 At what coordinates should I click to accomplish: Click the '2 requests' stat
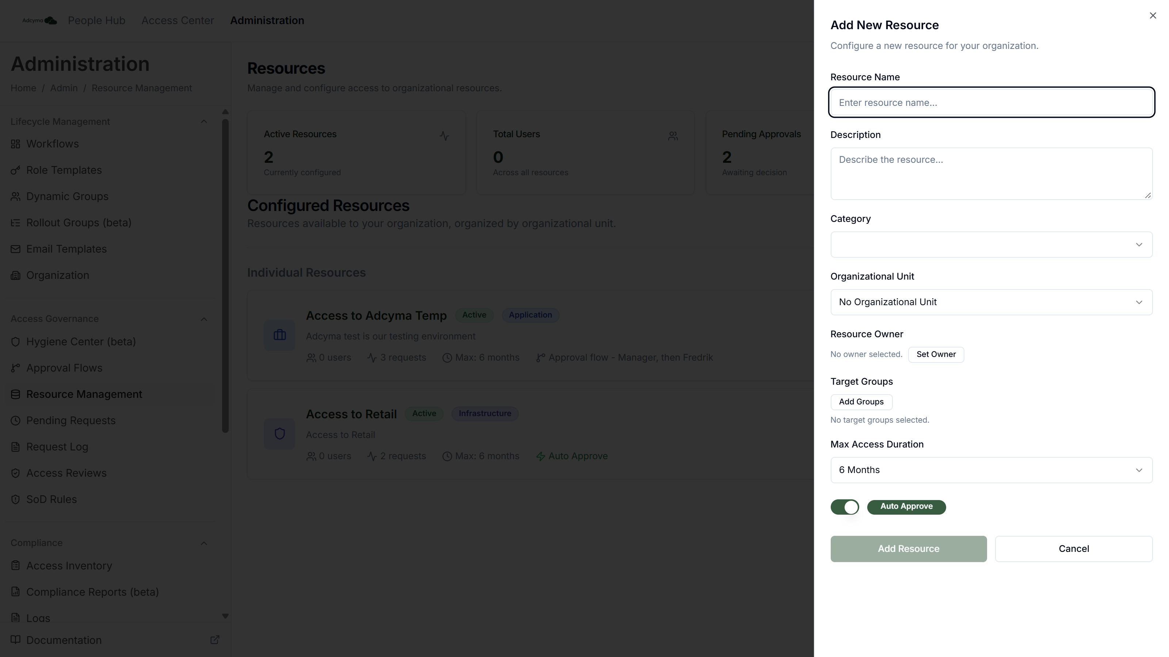[397, 456]
